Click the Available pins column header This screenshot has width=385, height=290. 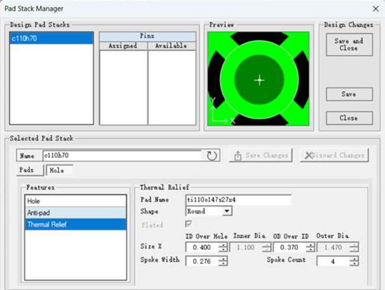click(171, 46)
